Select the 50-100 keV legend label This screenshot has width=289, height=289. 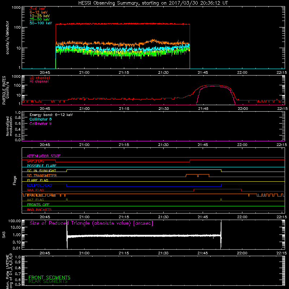[41, 23]
